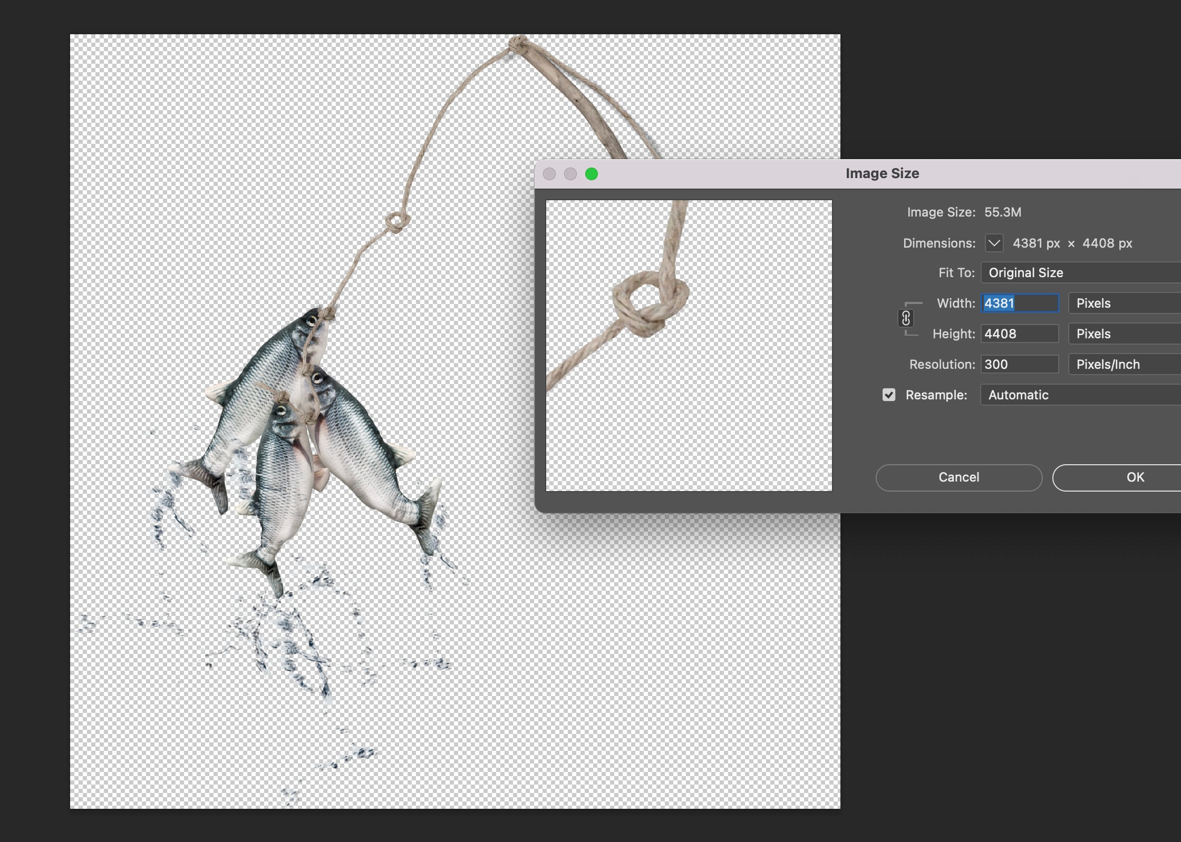This screenshot has height=842, width=1181.
Task: Click the chain icon to unlink width and height
Action: click(x=906, y=318)
